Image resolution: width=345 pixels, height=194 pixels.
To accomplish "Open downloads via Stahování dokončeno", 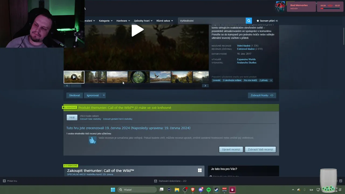I will [170, 181].
